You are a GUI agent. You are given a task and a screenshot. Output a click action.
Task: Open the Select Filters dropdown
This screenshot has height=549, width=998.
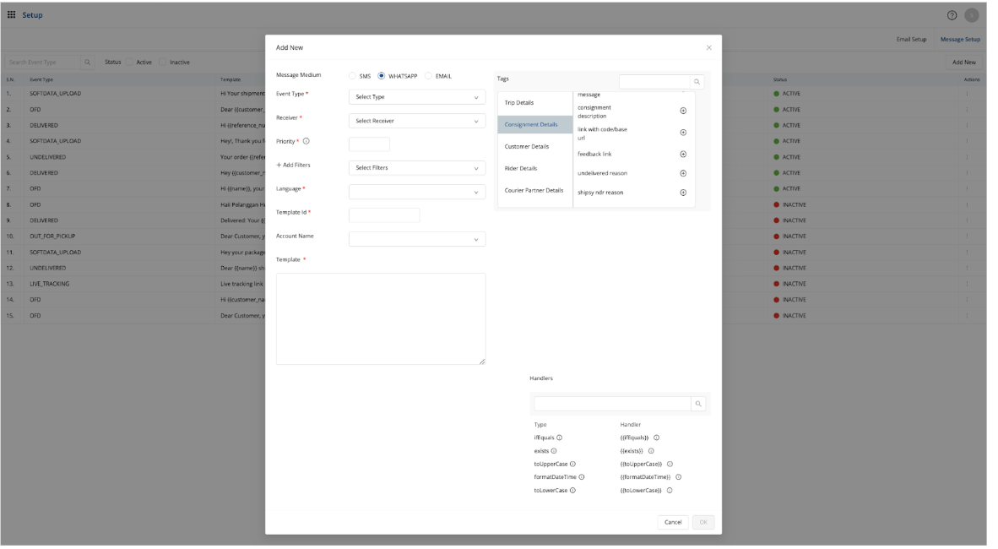click(417, 168)
